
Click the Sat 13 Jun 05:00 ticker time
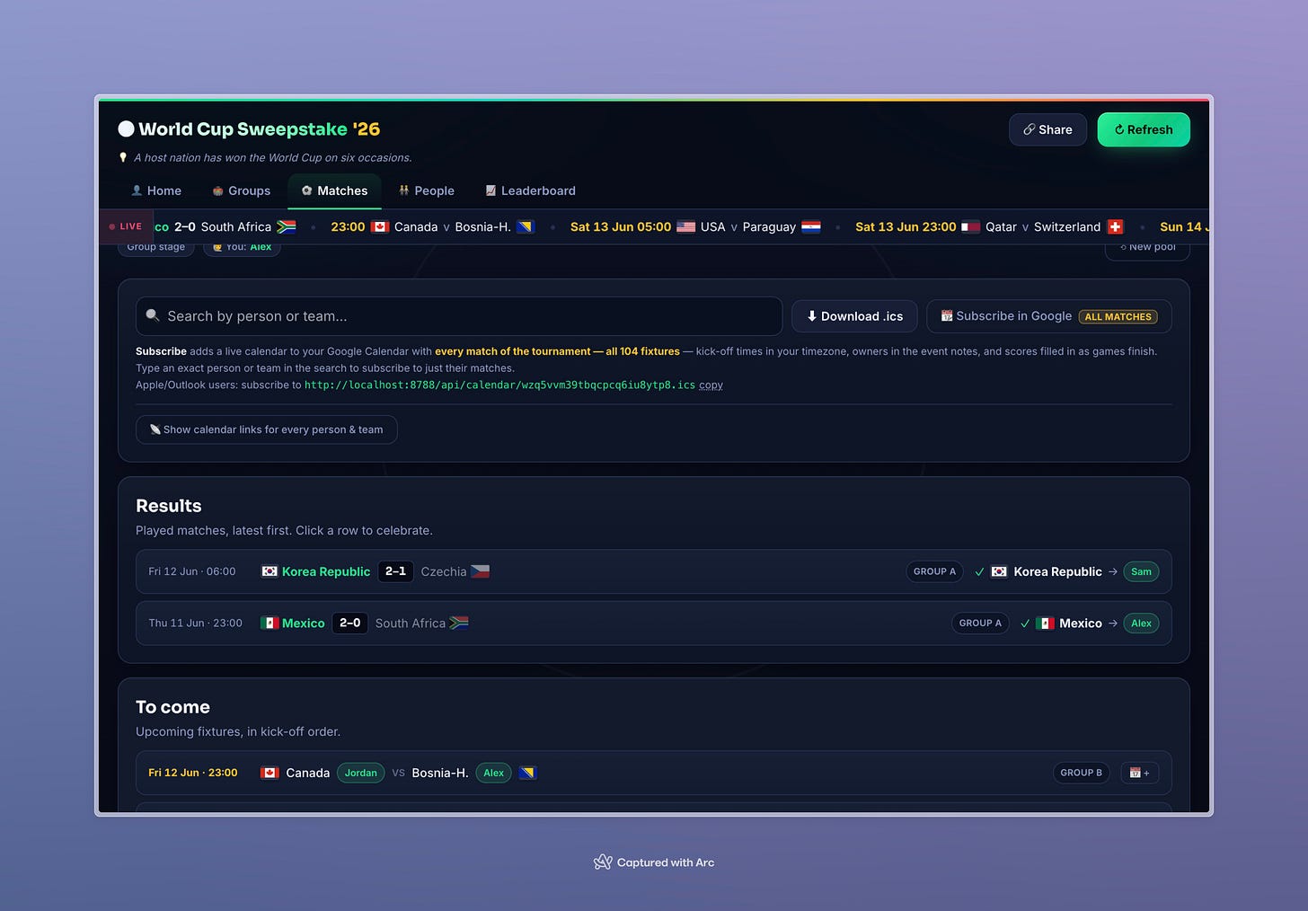coord(621,226)
